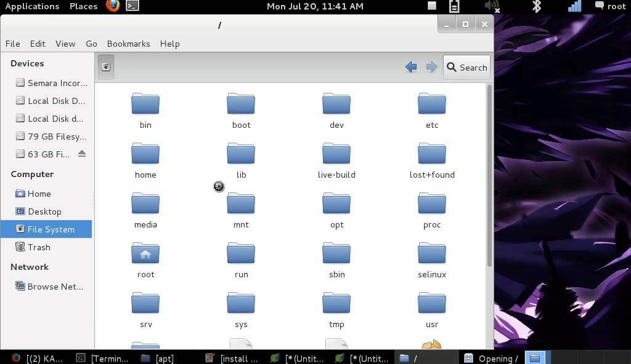The image size is (631, 364).
Task: Select File System in sidebar
Action: tap(46, 229)
